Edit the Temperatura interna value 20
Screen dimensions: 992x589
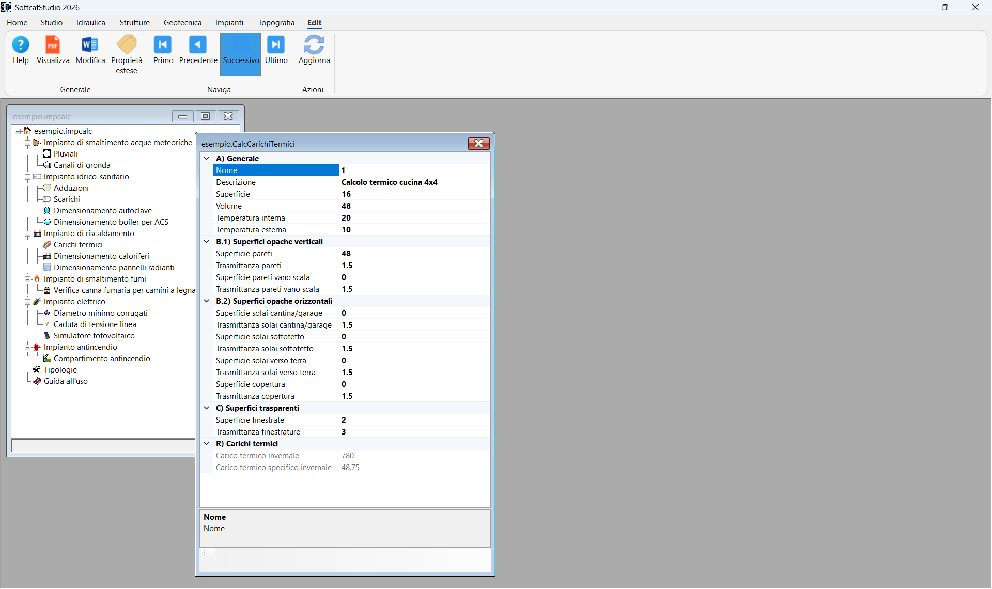[x=414, y=218]
